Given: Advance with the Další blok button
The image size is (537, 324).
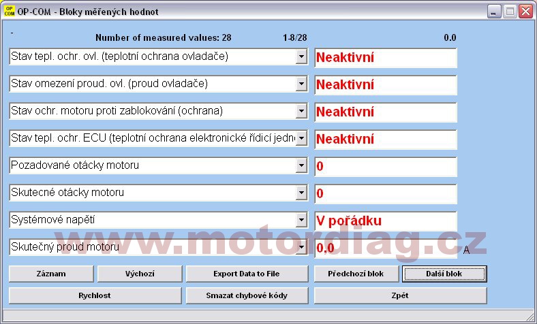Looking at the screenshot, I should click(444, 274).
